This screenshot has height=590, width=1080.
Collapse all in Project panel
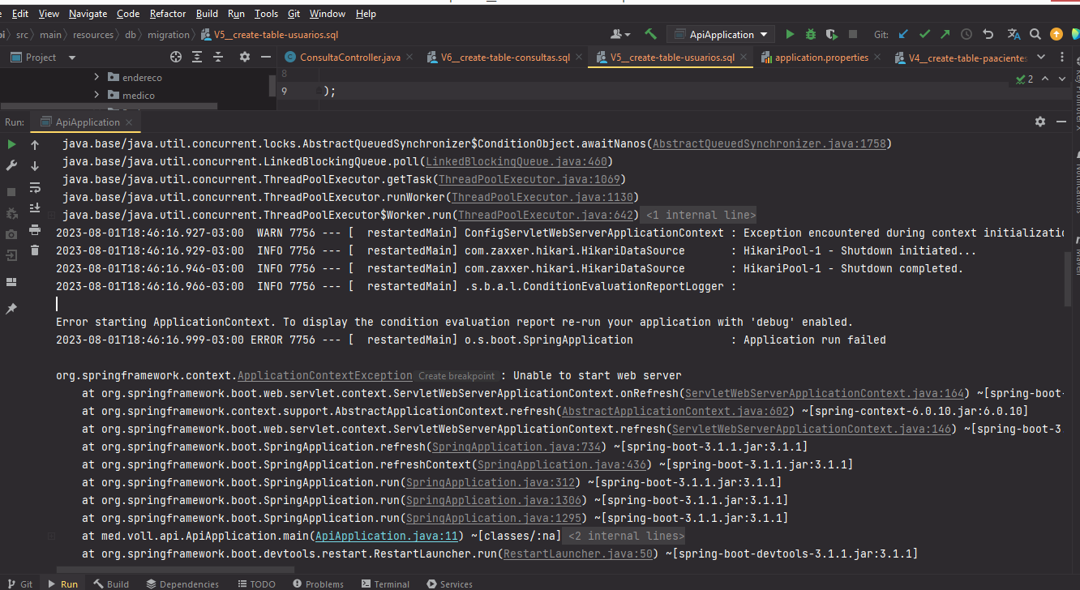[218, 58]
